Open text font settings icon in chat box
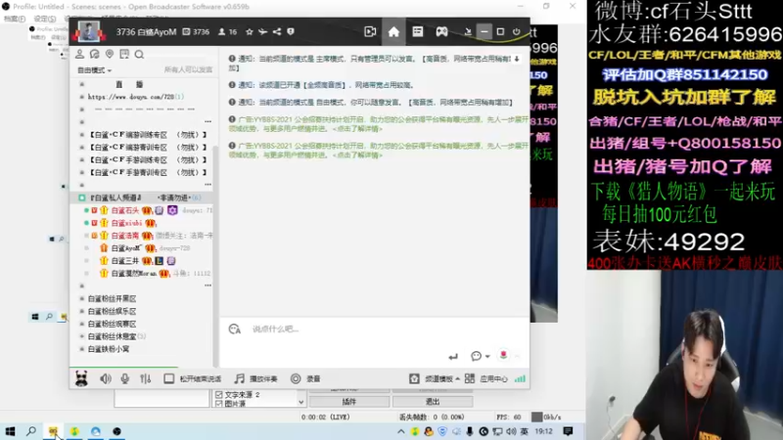Image resolution: width=783 pixels, height=440 pixels. click(x=235, y=329)
